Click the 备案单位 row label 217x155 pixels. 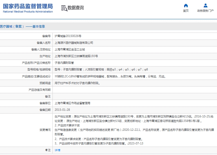click(45, 103)
